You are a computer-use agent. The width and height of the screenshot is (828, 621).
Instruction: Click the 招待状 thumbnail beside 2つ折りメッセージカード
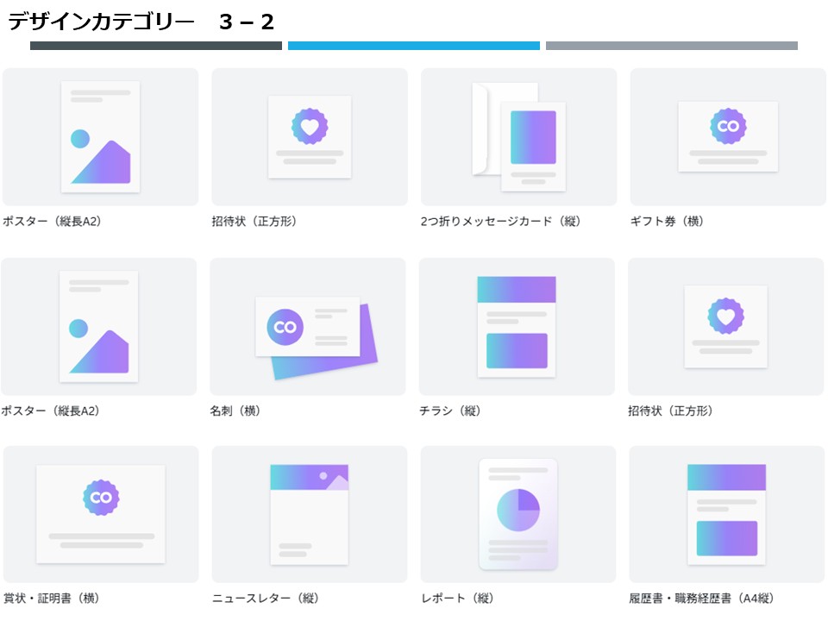[x=310, y=137]
